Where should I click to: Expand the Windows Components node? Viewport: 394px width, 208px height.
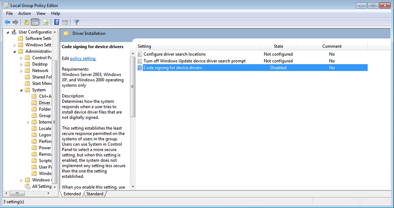tap(21, 180)
